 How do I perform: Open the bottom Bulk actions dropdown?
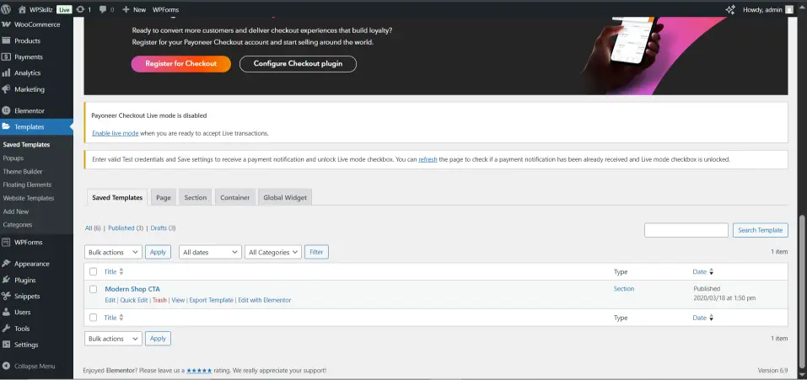(113, 339)
